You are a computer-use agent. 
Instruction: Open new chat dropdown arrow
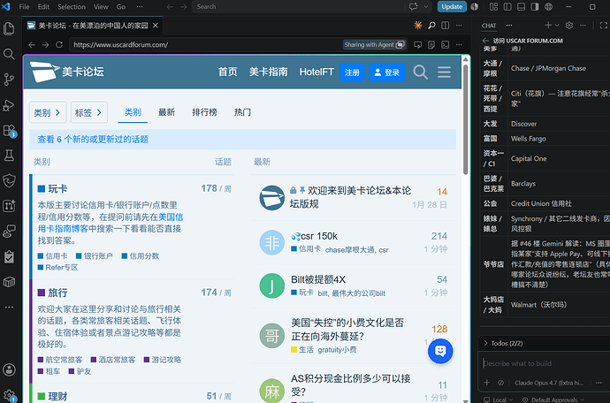point(557,26)
